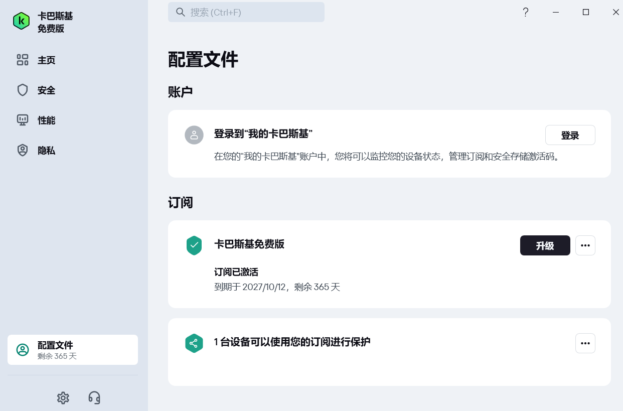Focus the 搜索 search field
Image resolution: width=623 pixels, height=411 pixels.
tap(246, 12)
